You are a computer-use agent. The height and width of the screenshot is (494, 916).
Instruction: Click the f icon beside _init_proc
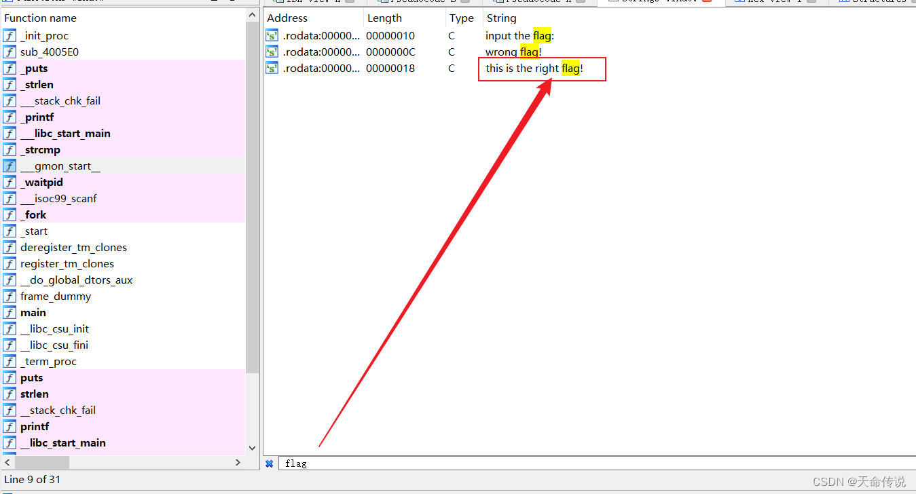(10, 35)
